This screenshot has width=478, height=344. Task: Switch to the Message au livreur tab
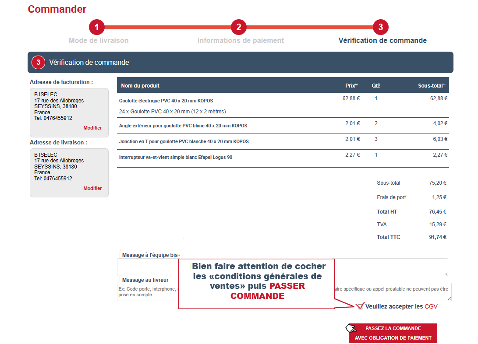[145, 280]
